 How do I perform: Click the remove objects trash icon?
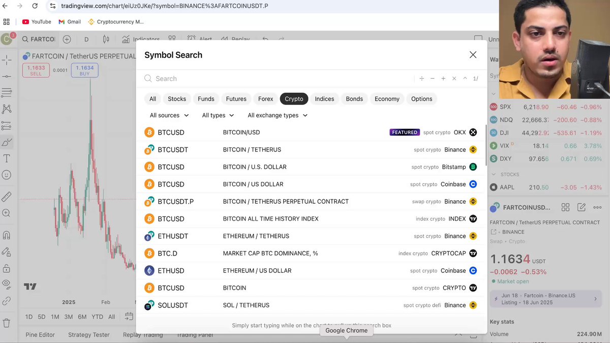pos(7,323)
